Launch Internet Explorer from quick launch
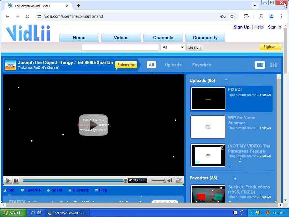Viewport: 289px width, 217px height. [x=33, y=213]
